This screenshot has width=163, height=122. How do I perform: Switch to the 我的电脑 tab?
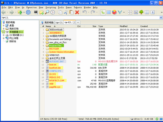point(47,22)
